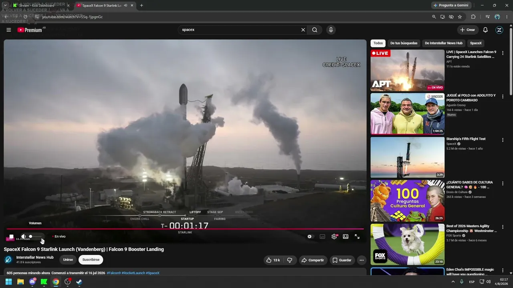Go to YouTube Premium home logo

point(30,30)
